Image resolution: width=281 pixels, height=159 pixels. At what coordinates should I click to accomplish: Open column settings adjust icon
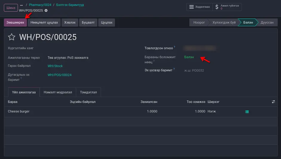pos(273,102)
